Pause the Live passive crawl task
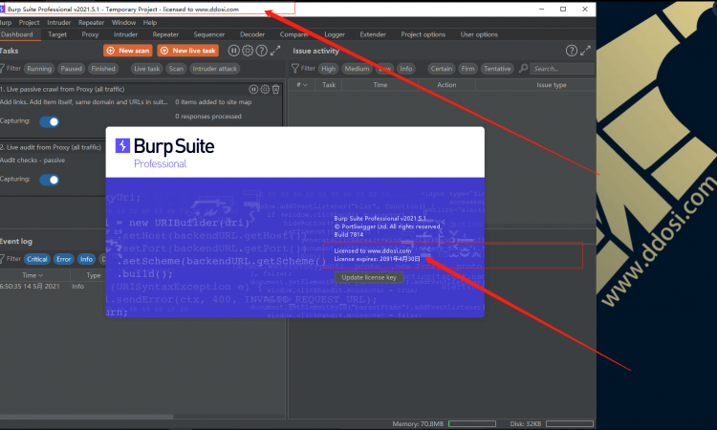The height and width of the screenshot is (430, 717). click(253, 89)
